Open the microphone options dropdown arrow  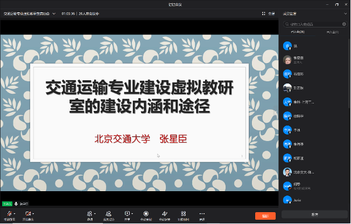(15, 214)
